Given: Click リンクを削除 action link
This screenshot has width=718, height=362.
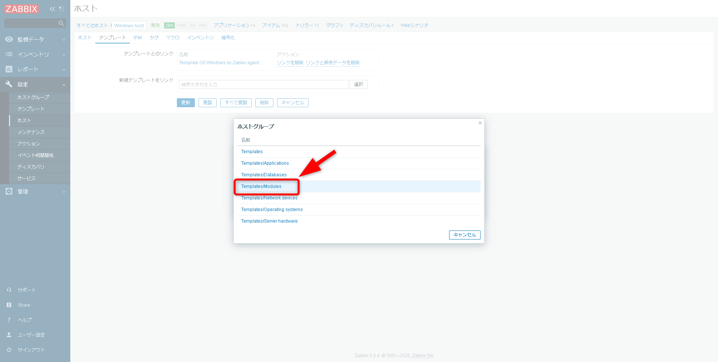Looking at the screenshot, I should point(290,63).
